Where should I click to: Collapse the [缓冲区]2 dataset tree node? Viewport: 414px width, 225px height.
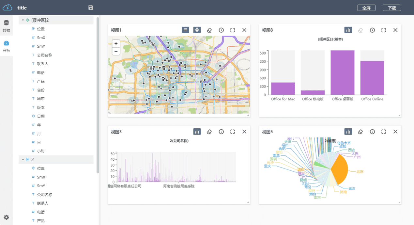click(x=23, y=20)
